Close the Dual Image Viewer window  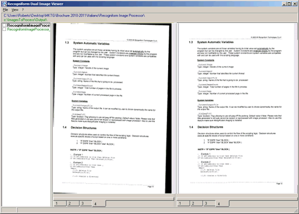tap(294, 4)
